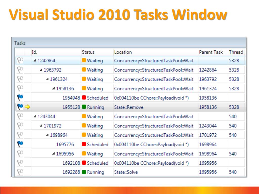Click the State::Solve location cell
259x194 pixels.
[x=126, y=172]
